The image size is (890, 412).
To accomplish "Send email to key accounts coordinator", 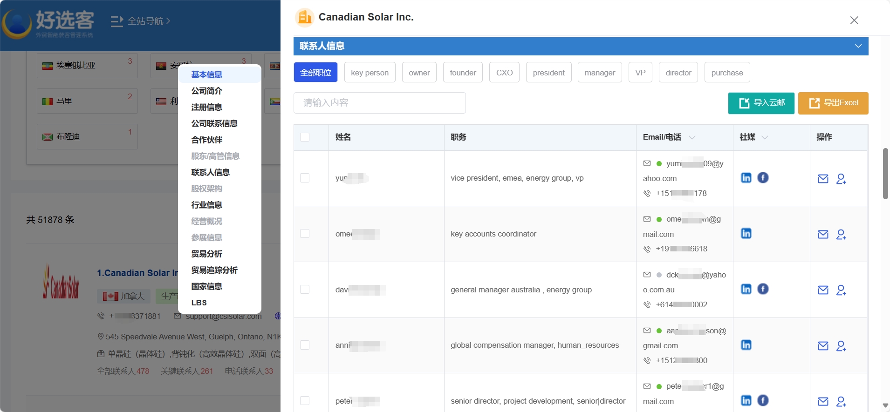I will 823,234.
